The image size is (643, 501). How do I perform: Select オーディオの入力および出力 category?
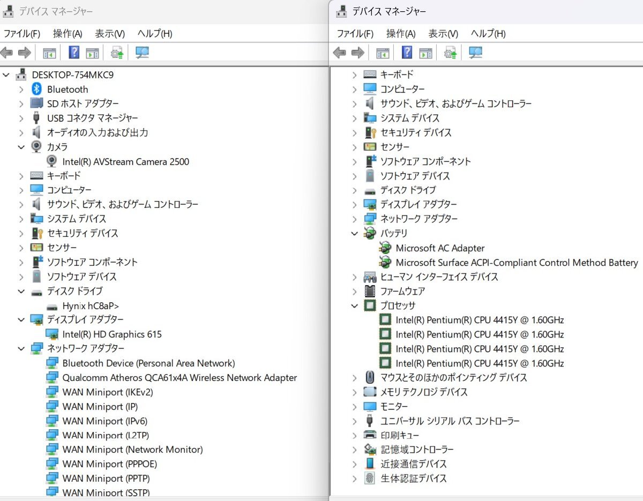[x=98, y=132]
